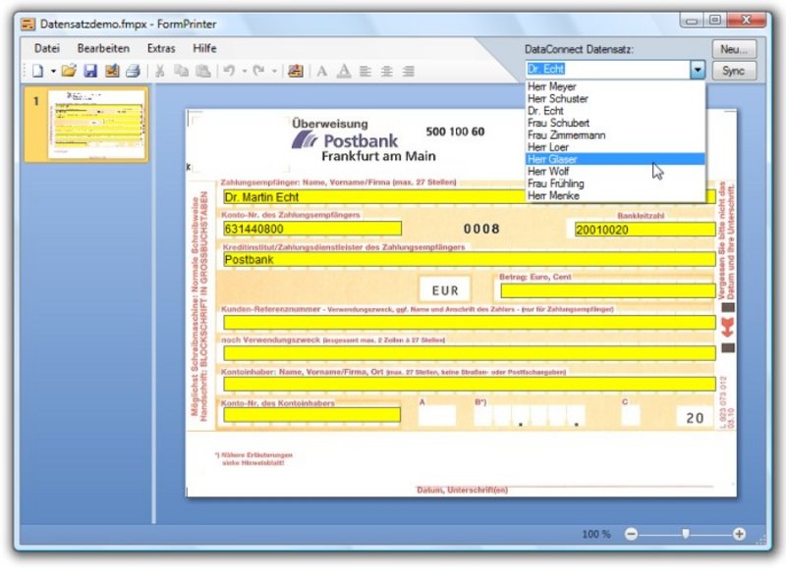
Task: Click Kreditinstitut field containing Postbank
Action: coord(470,259)
